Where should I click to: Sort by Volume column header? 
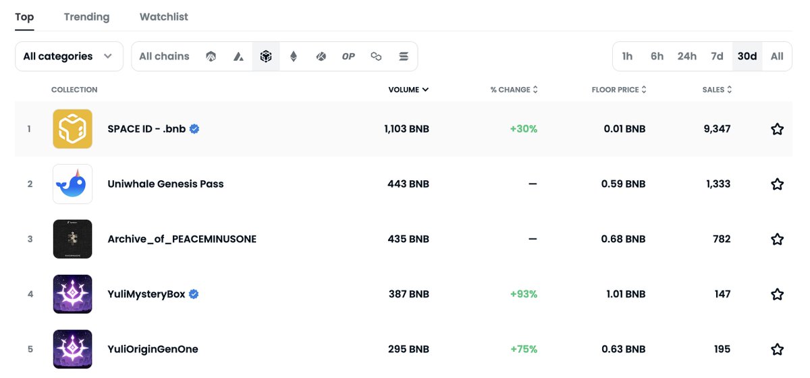(x=408, y=90)
